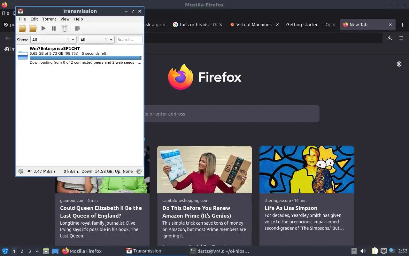The height and width of the screenshot is (256, 409).
Task: Open the 3.47 MB/s download speed limit menu
Action: coord(44,171)
